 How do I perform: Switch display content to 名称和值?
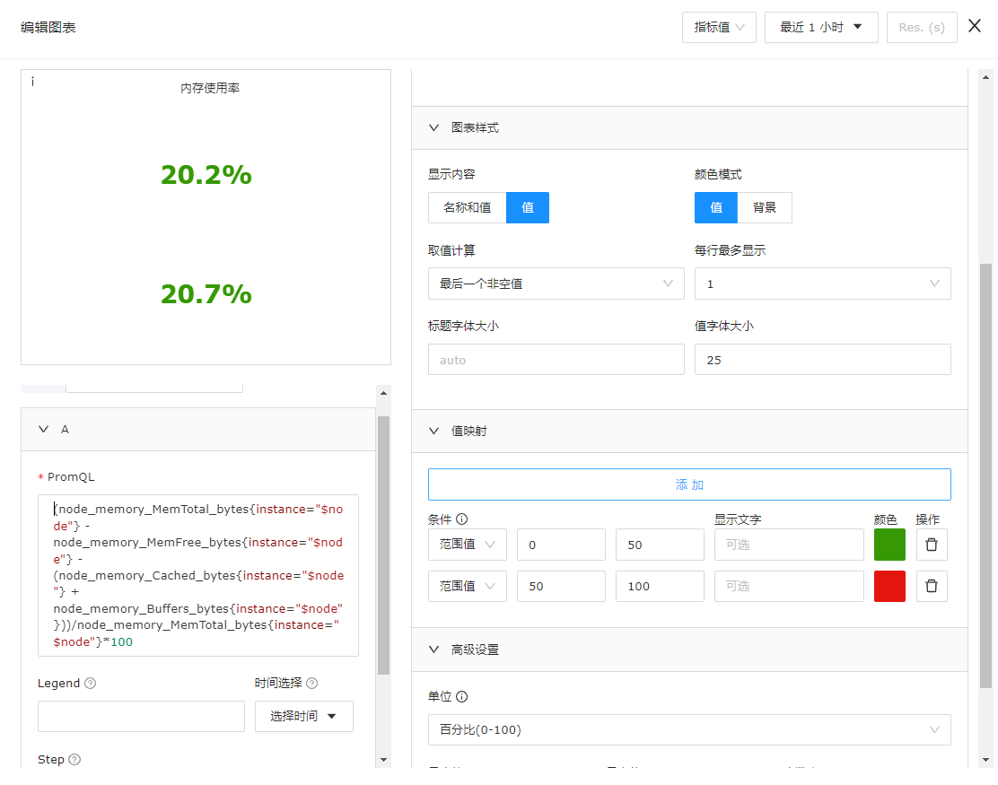tap(467, 207)
